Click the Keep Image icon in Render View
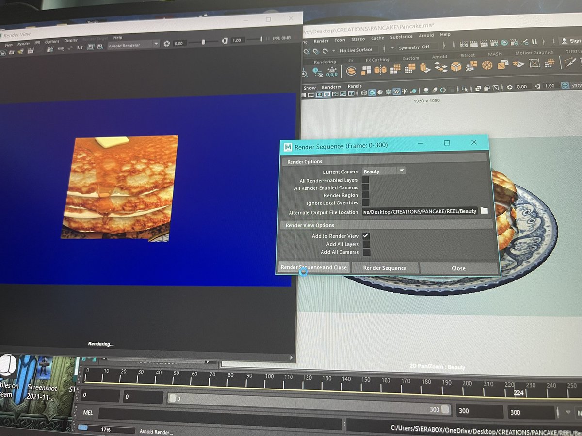 coord(91,47)
